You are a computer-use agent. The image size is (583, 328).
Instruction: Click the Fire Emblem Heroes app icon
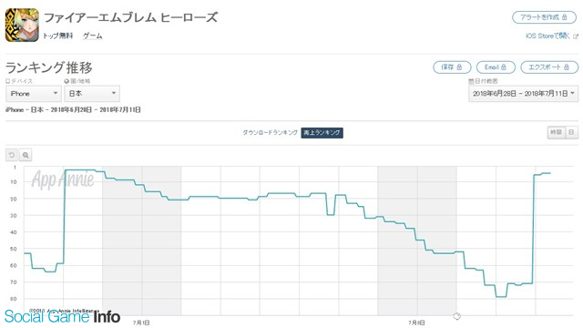pyautogui.click(x=22, y=26)
